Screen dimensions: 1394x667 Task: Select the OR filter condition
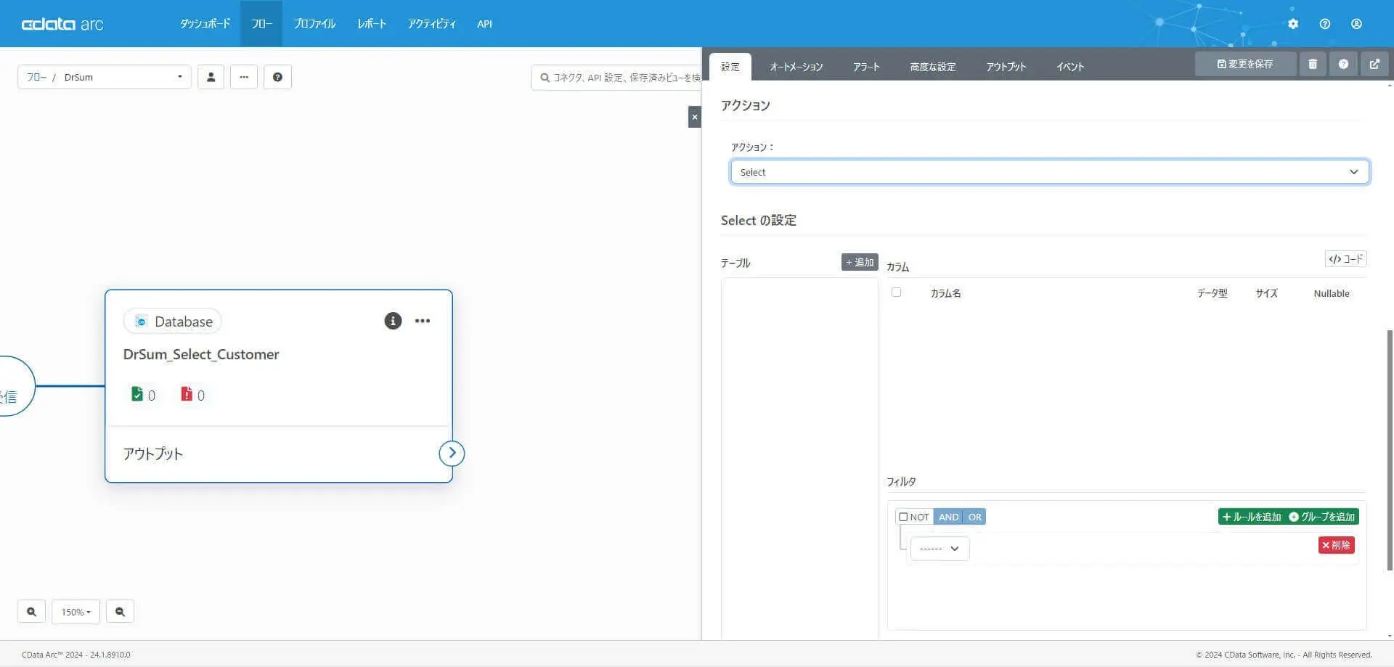point(974,517)
